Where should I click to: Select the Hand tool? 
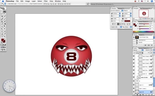(x=2, y=36)
